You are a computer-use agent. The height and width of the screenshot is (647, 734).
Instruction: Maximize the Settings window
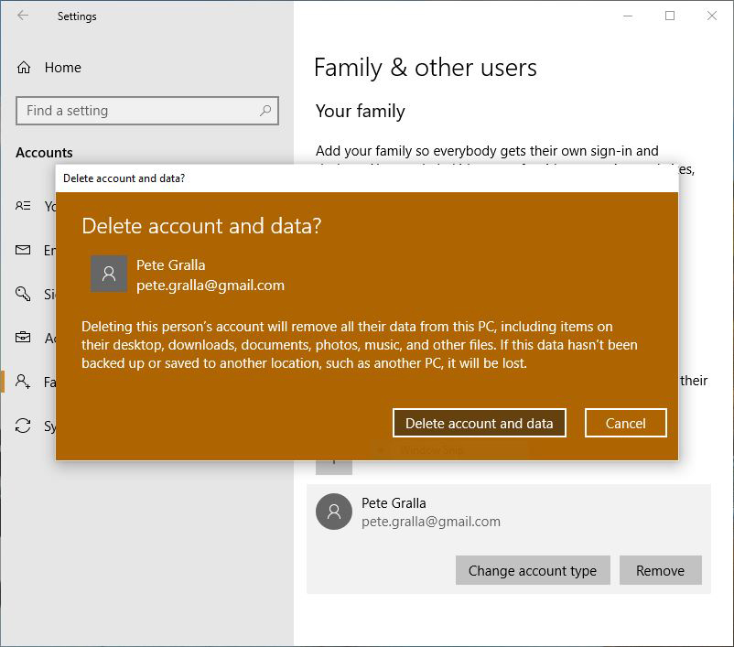pyautogui.click(x=670, y=16)
